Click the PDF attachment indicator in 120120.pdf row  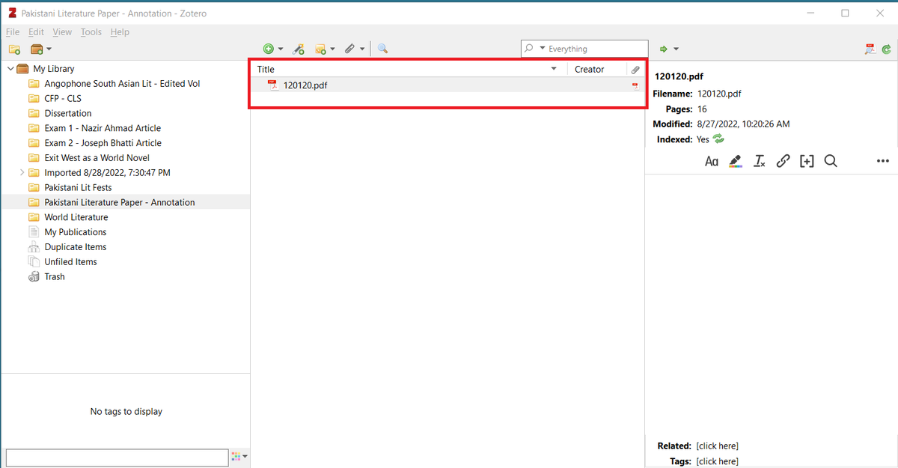pyautogui.click(x=635, y=85)
